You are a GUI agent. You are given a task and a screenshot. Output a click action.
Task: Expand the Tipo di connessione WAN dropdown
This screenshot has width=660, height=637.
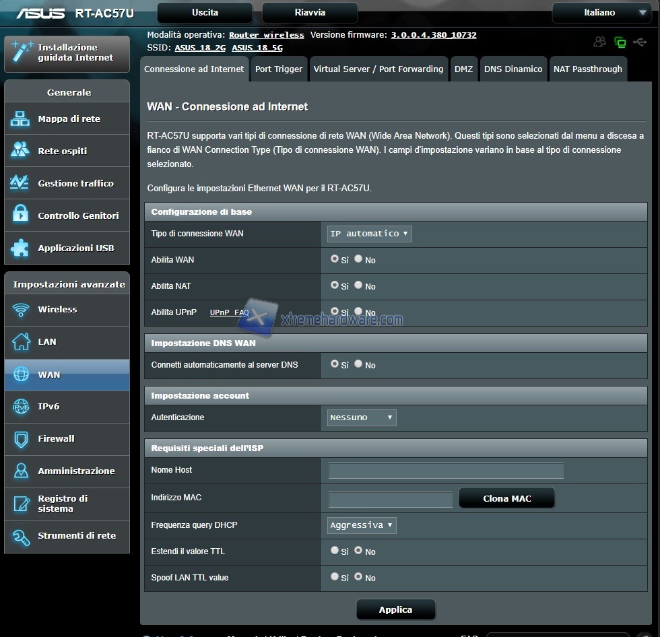click(x=369, y=234)
